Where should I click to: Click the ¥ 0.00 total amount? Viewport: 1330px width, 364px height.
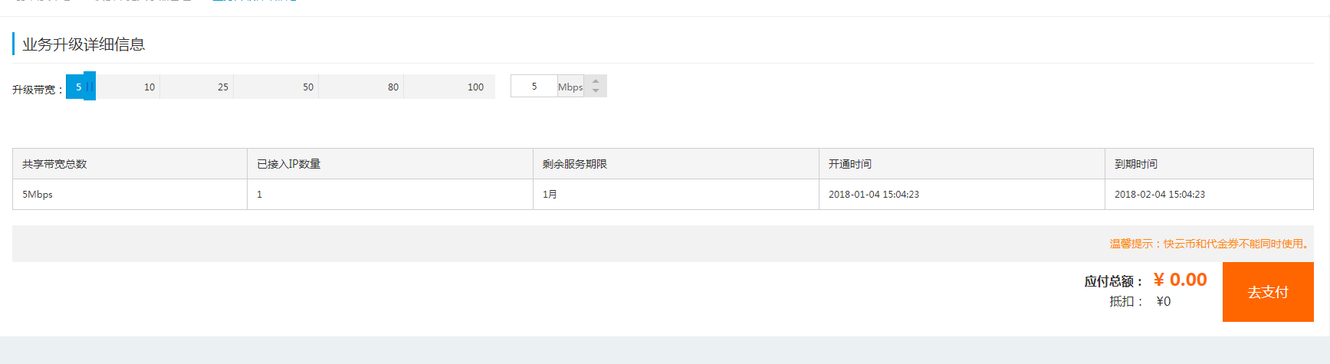pos(1181,280)
